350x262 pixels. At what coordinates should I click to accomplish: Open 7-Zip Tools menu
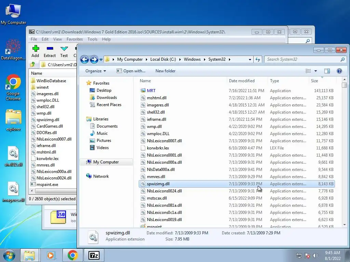(92, 39)
